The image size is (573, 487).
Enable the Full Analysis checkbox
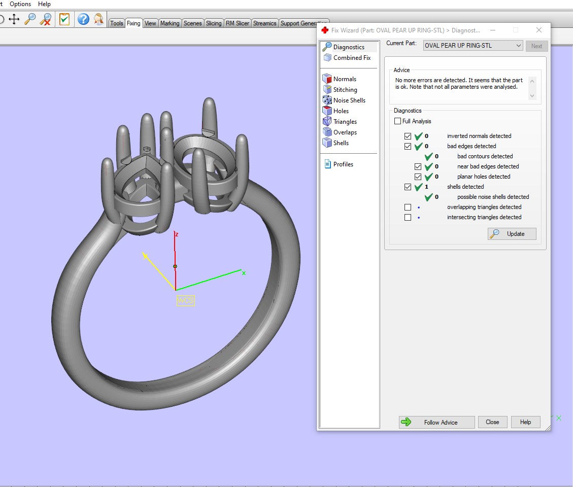pyautogui.click(x=398, y=121)
